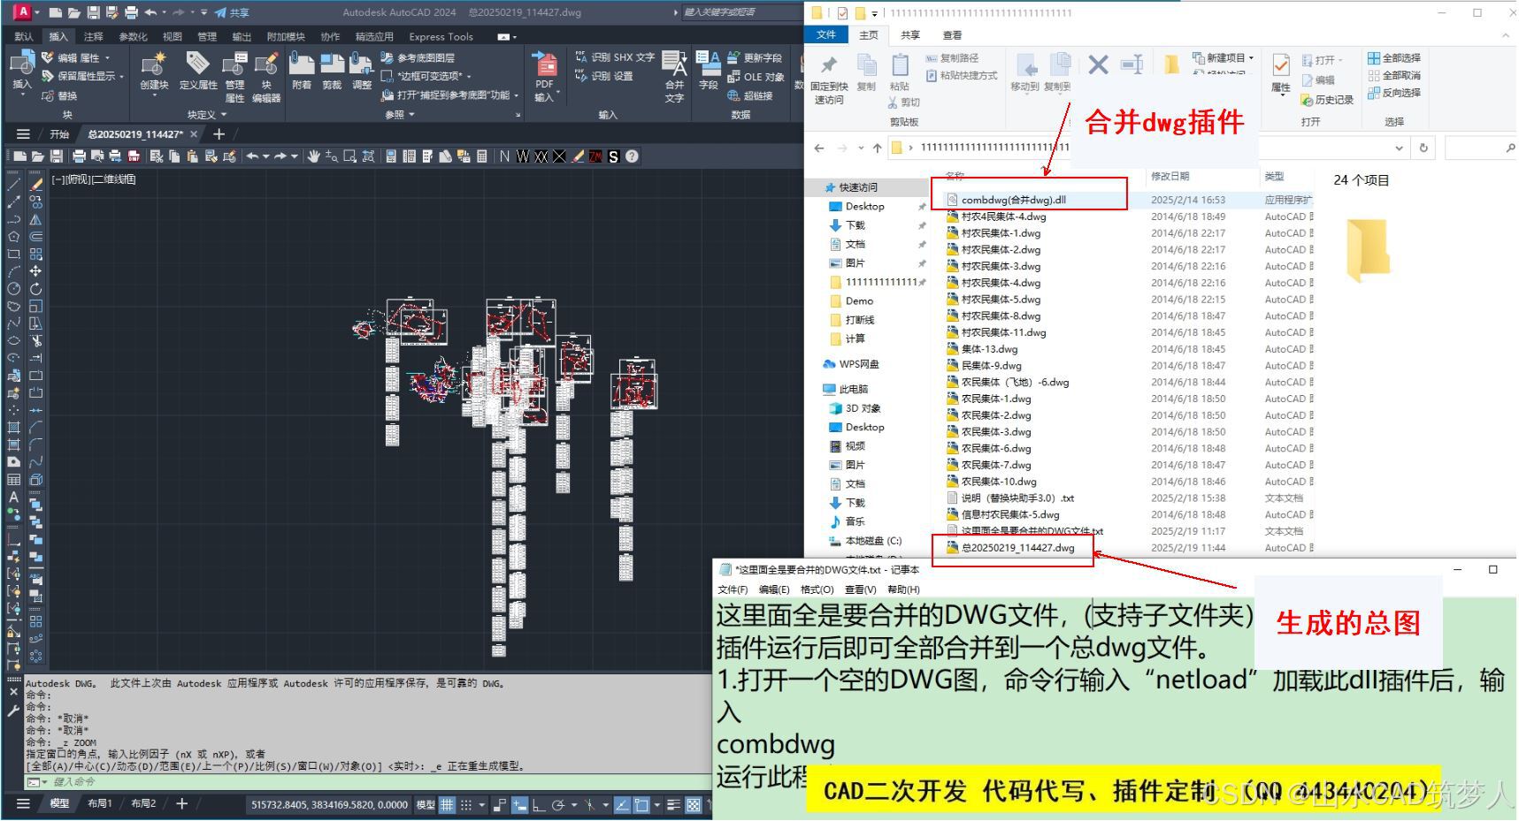Toggle snap mode in the AutoCAD status bar
This screenshot has width=1519, height=821.
coord(466,804)
